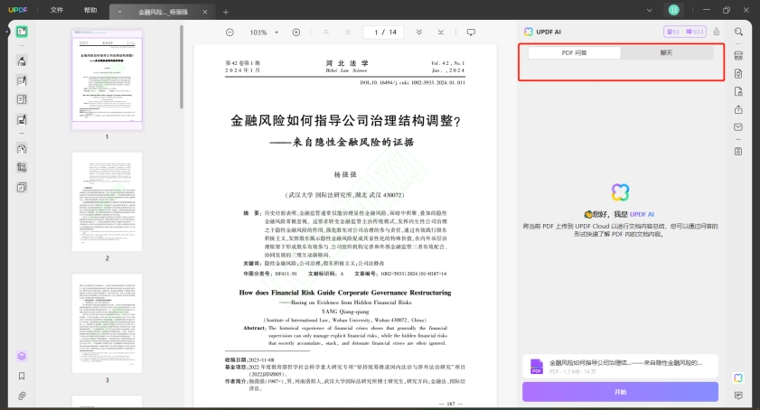
Task: Click the Share upload icon
Action: [738, 109]
